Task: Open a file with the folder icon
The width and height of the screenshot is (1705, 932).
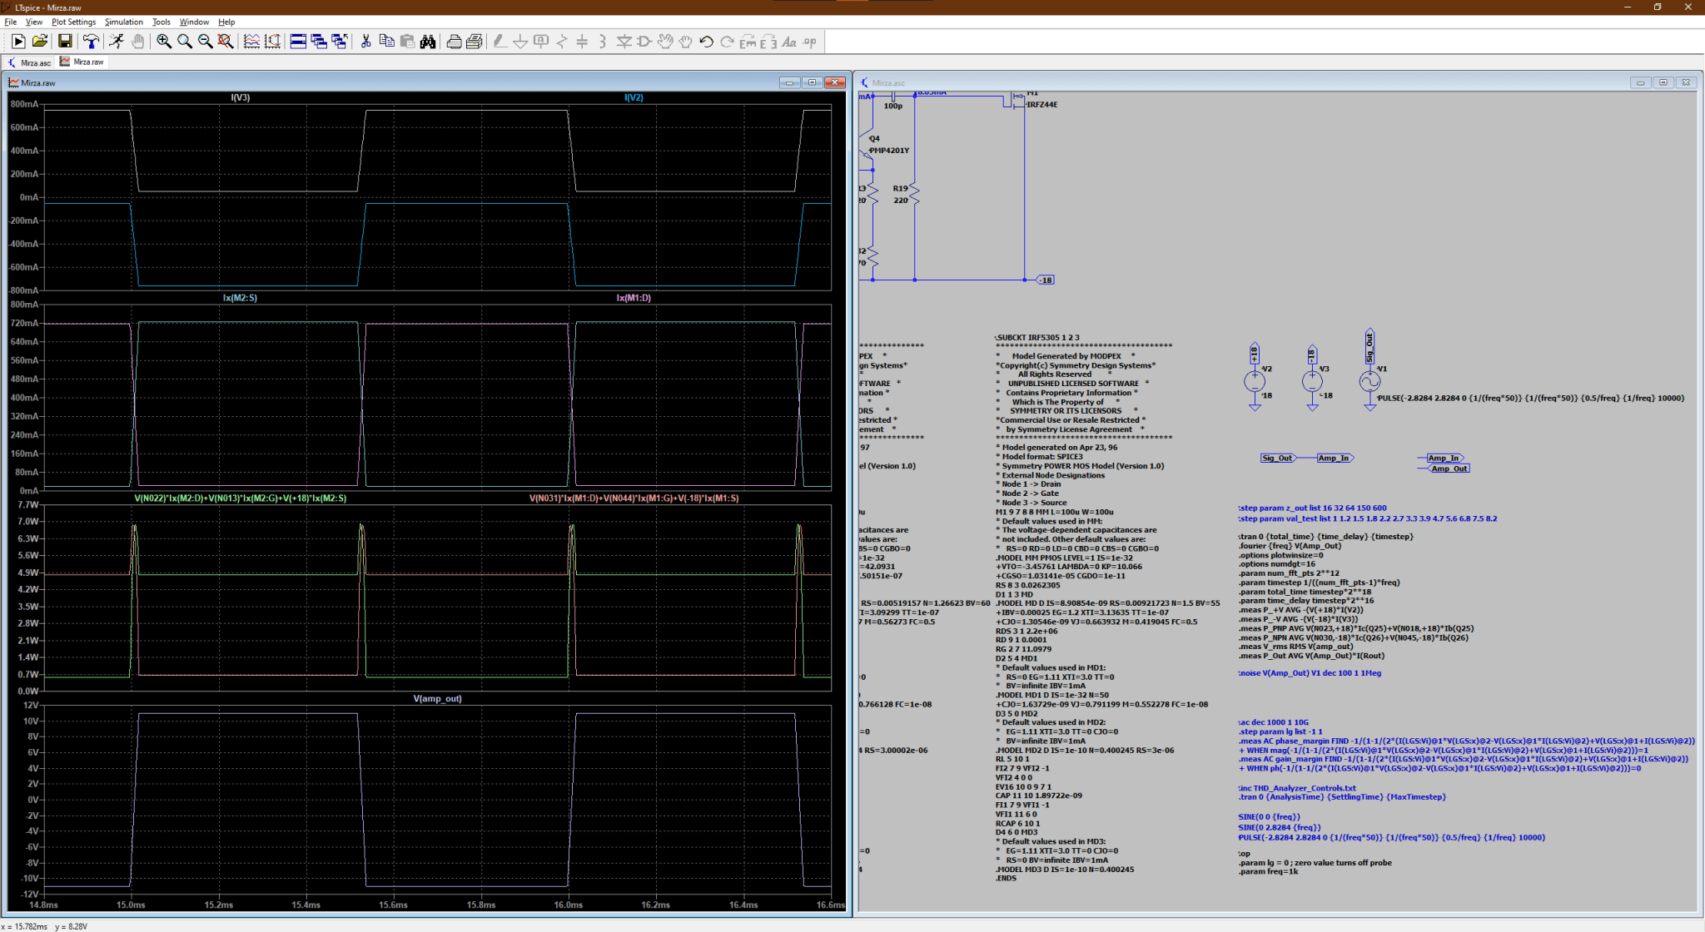Action: tap(39, 42)
